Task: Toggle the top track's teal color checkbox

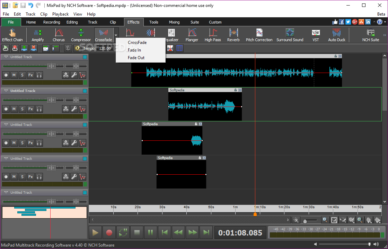Action: [85, 57]
